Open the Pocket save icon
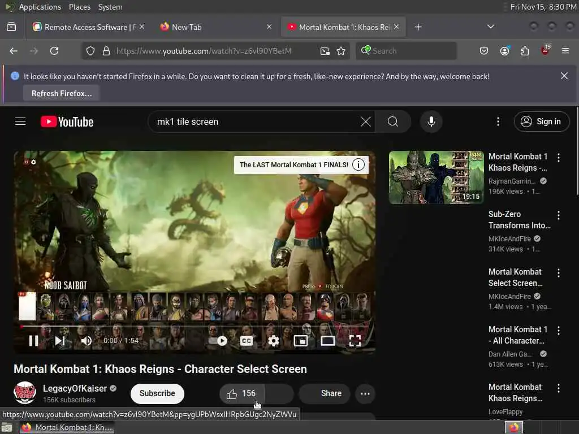 484,51
